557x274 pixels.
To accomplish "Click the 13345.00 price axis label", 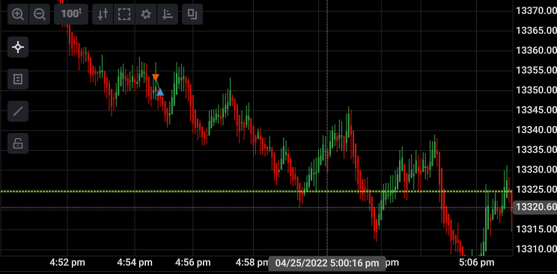I will tap(536, 110).
